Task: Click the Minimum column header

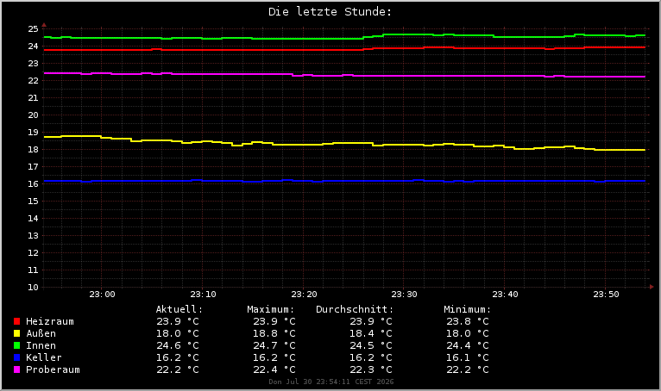Action: [468, 309]
